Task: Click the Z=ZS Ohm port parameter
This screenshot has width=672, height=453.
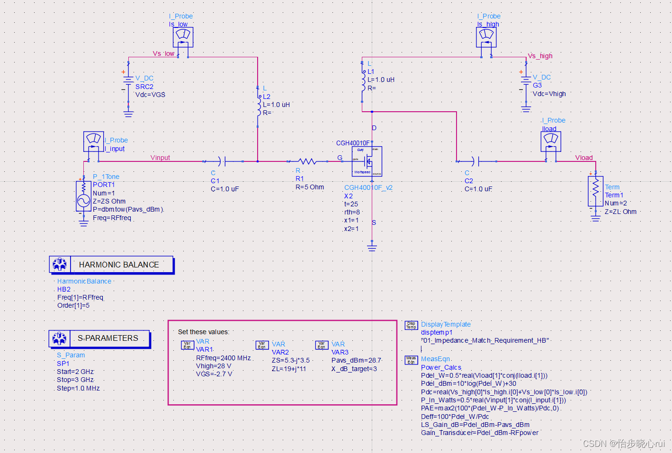Action: click(x=109, y=201)
